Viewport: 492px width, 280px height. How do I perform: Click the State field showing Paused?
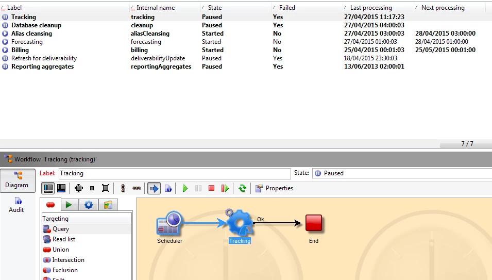click(402, 173)
